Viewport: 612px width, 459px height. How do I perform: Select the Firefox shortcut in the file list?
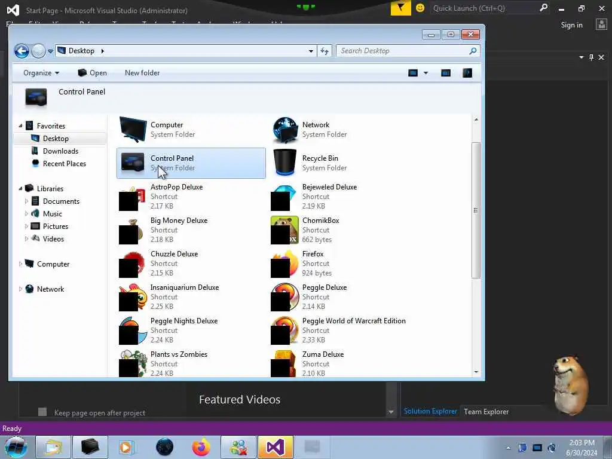click(342, 264)
